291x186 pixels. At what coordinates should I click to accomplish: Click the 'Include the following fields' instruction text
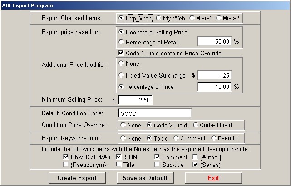tap(144, 149)
